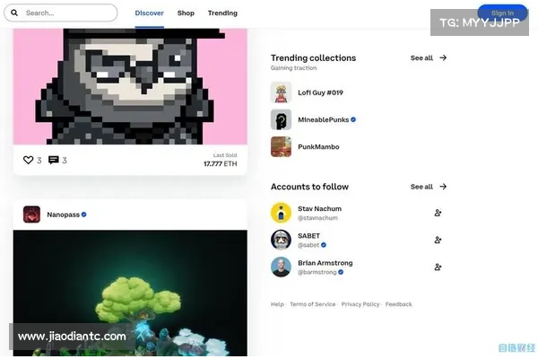
Task: Open the MineablePunks collection
Action: [x=323, y=120]
